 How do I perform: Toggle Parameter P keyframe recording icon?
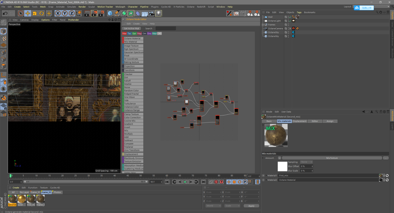coord(245,182)
